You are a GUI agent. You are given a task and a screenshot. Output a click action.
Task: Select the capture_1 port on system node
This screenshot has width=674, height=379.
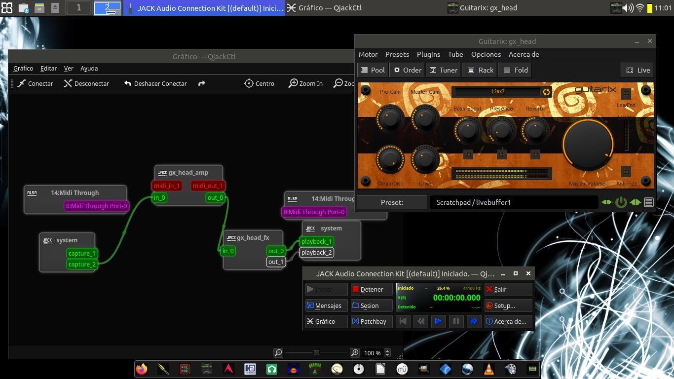click(x=82, y=253)
